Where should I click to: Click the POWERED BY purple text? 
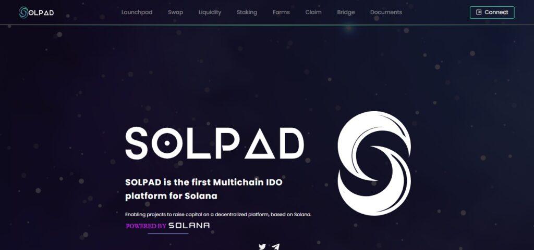(x=146, y=226)
